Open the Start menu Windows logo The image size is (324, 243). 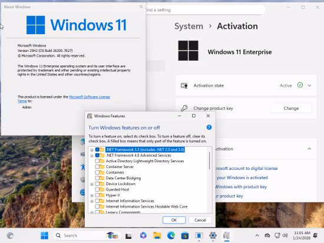pyautogui.click(x=44, y=235)
